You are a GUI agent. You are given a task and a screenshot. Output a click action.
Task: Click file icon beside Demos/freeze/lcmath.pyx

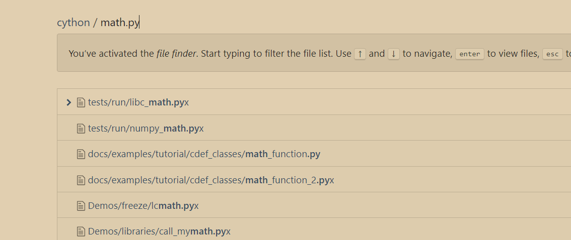pos(81,206)
